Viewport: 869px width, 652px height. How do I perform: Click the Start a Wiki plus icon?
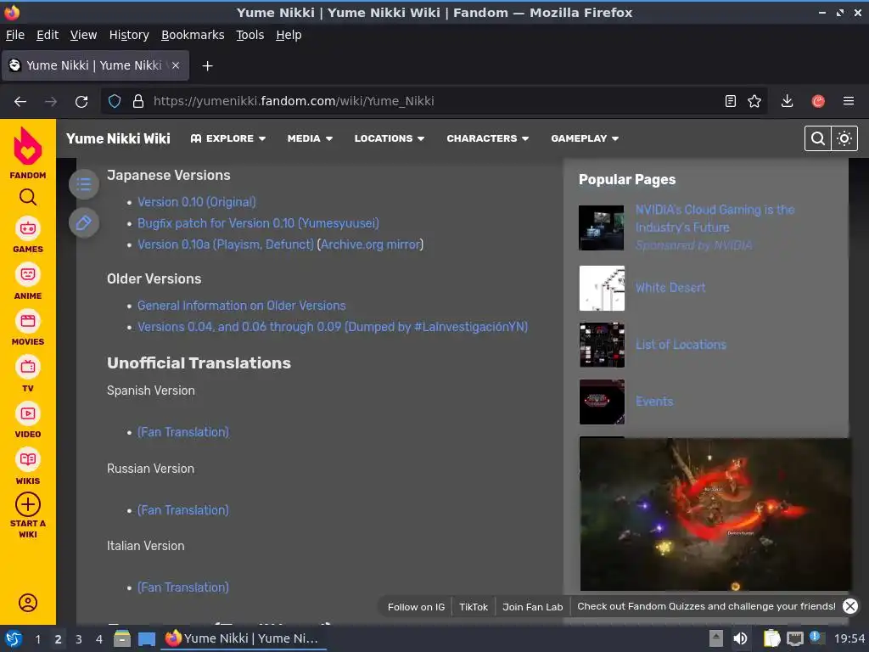click(x=28, y=504)
